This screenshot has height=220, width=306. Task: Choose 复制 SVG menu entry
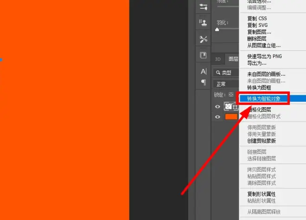coord(257,25)
